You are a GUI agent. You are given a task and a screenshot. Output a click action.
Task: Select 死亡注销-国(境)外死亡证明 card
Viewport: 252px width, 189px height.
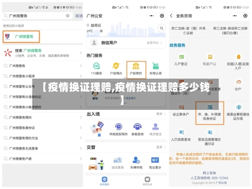[x=188, y=31]
